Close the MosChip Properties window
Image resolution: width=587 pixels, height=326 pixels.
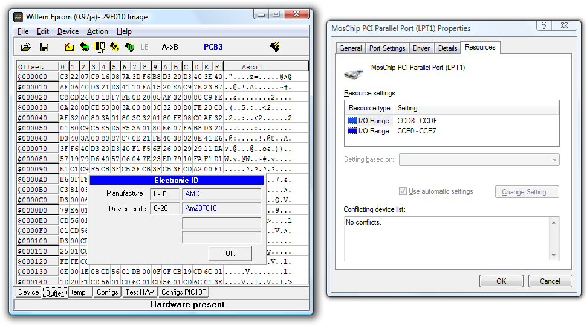click(x=564, y=25)
